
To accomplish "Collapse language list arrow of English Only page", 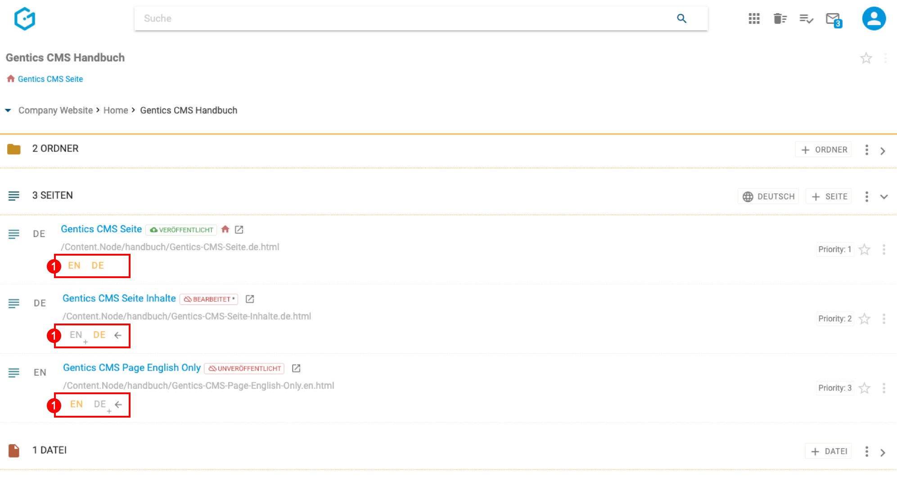I will [118, 405].
